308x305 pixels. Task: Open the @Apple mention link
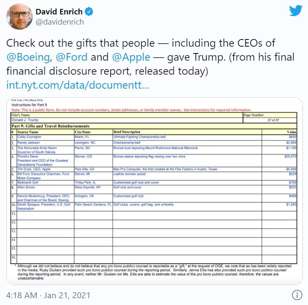click(131, 58)
